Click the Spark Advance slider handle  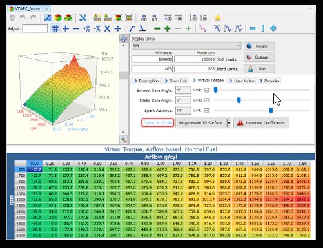click(271, 110)
